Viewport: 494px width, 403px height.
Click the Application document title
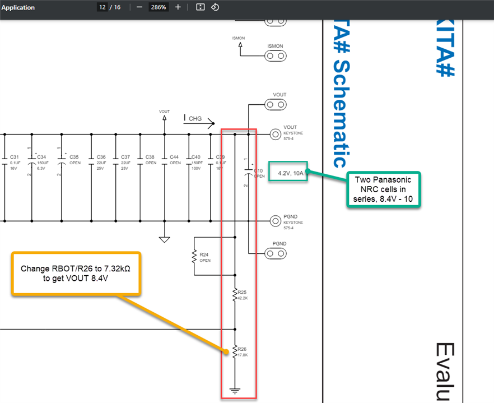point(18,8)
